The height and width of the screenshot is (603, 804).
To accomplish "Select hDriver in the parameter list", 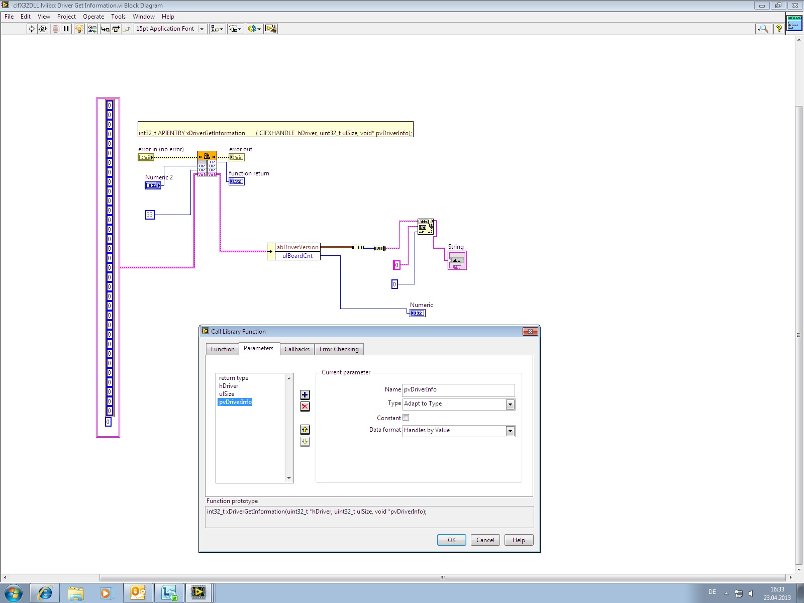I will (229, 386).
